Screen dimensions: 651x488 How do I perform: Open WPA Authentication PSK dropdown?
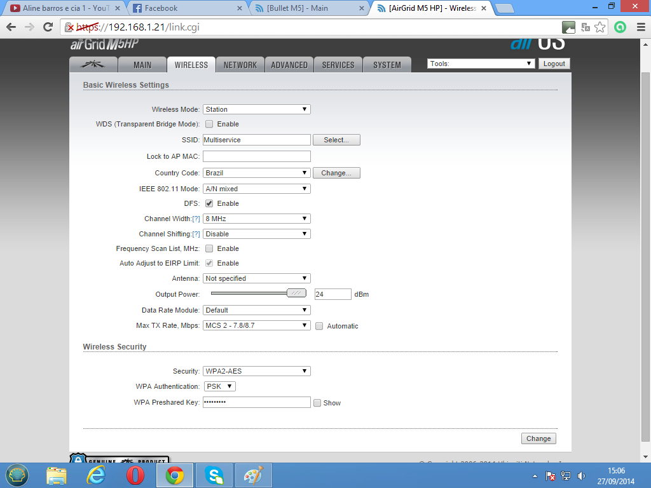(219, 386)
